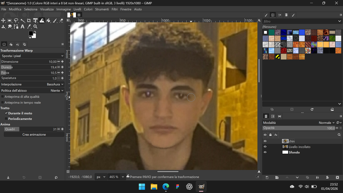This screenshot has height=193, width=343.
Task: Adjust the layer Opacità slider
Action: pyautogui.click(x=299, y=128)
